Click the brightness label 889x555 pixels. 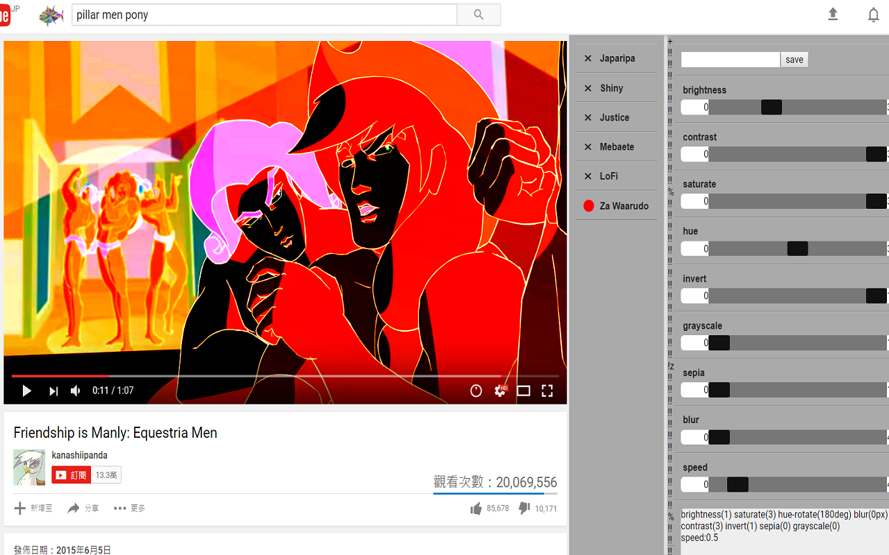704,90
